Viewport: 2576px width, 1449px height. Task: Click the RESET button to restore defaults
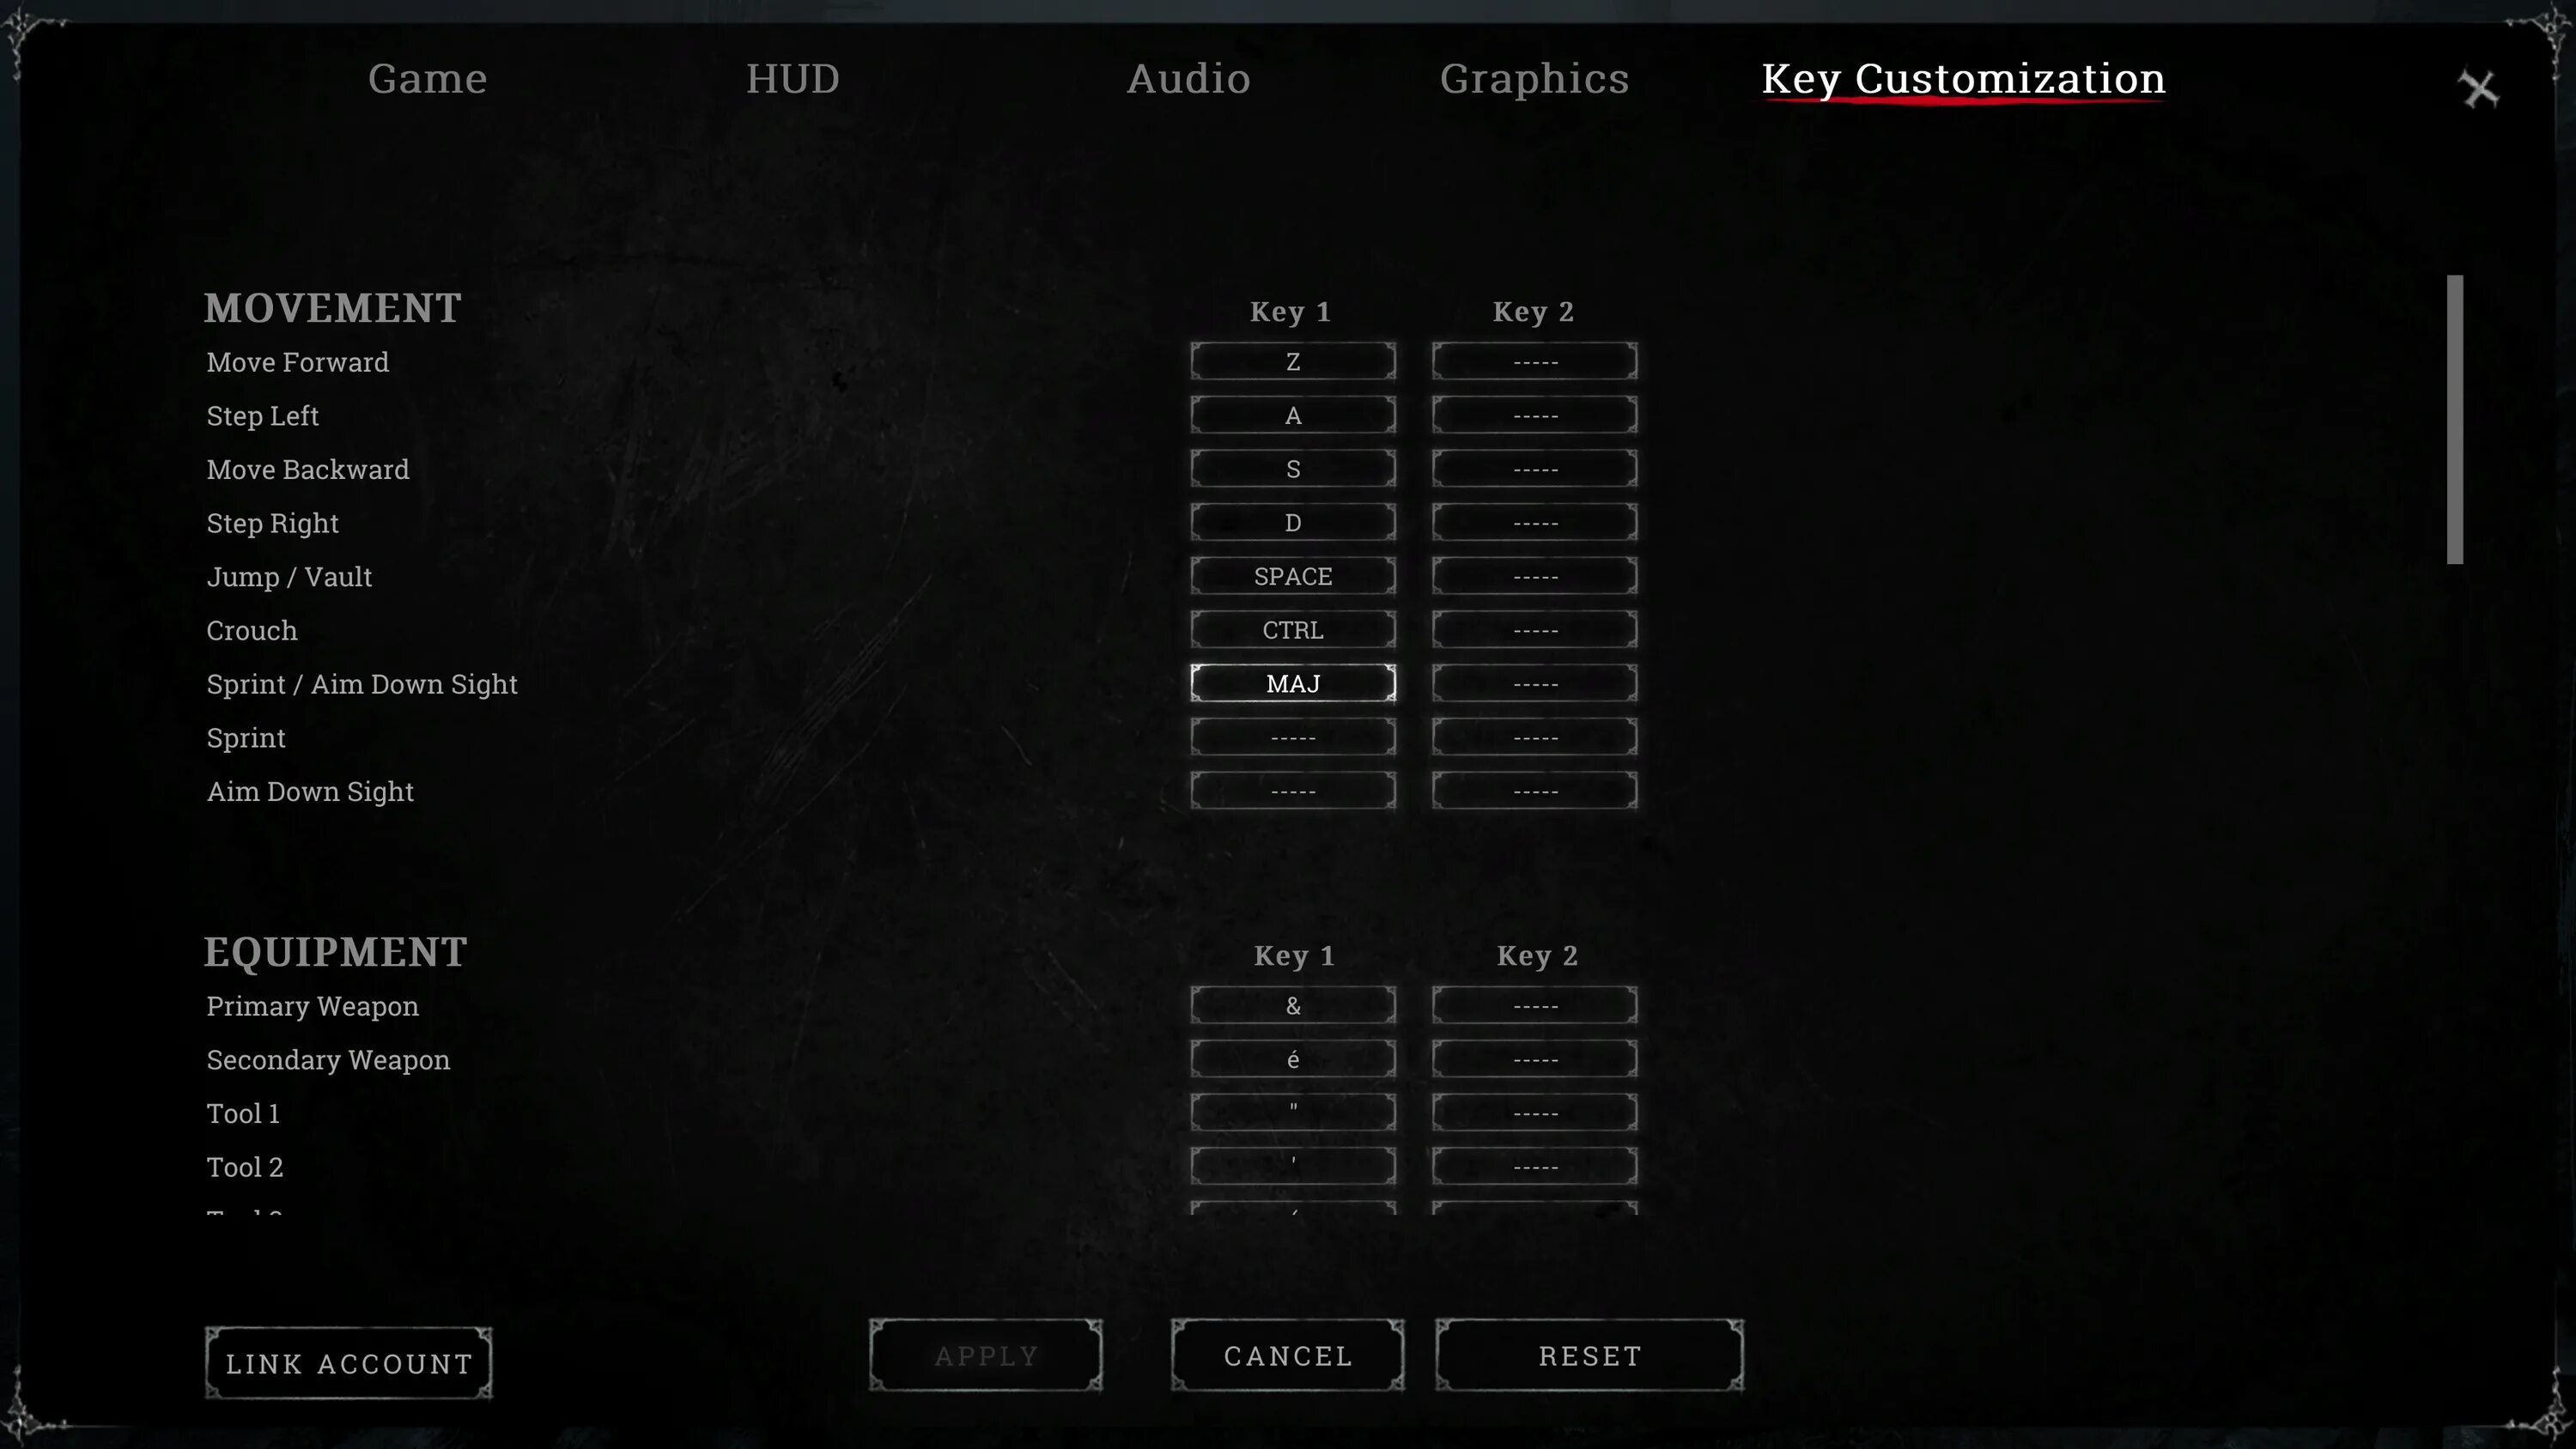pos(1589,1355)
